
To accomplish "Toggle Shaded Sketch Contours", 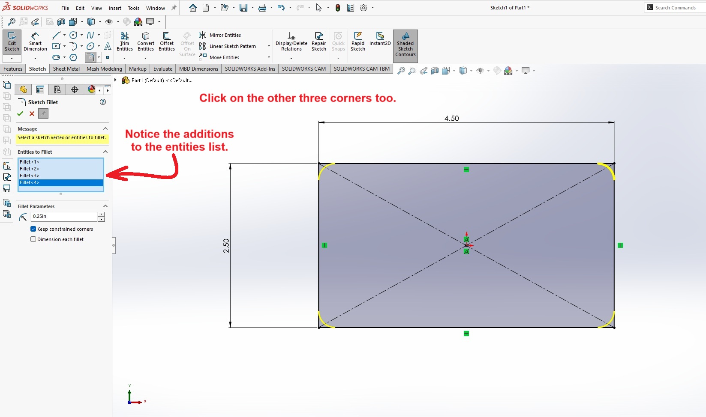I will [405, 45].
